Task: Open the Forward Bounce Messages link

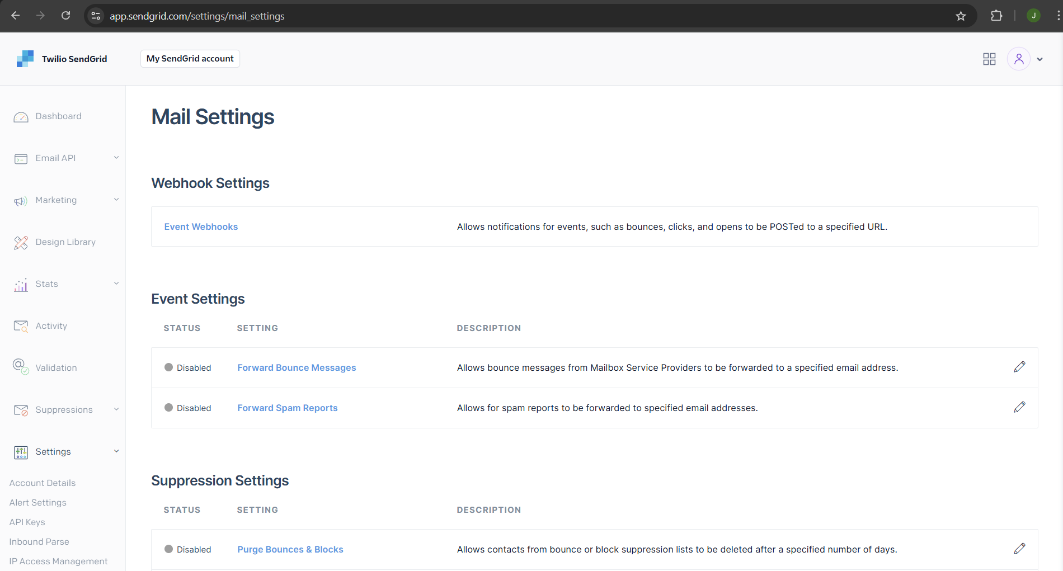Action: tap(297, 367)
